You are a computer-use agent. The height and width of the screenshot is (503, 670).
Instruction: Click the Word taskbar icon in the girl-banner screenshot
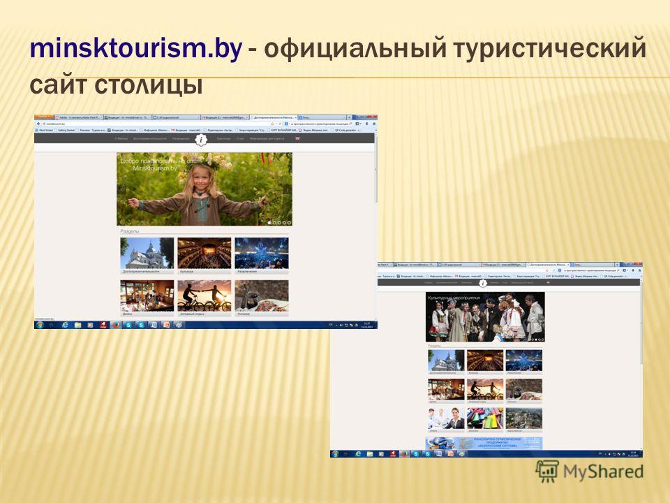pyautogui.click(x=154, y=325)
